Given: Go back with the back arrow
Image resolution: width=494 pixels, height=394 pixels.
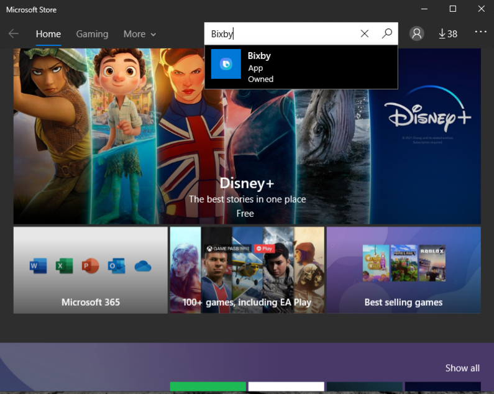Looking at the screenshot, I should 14,34.
